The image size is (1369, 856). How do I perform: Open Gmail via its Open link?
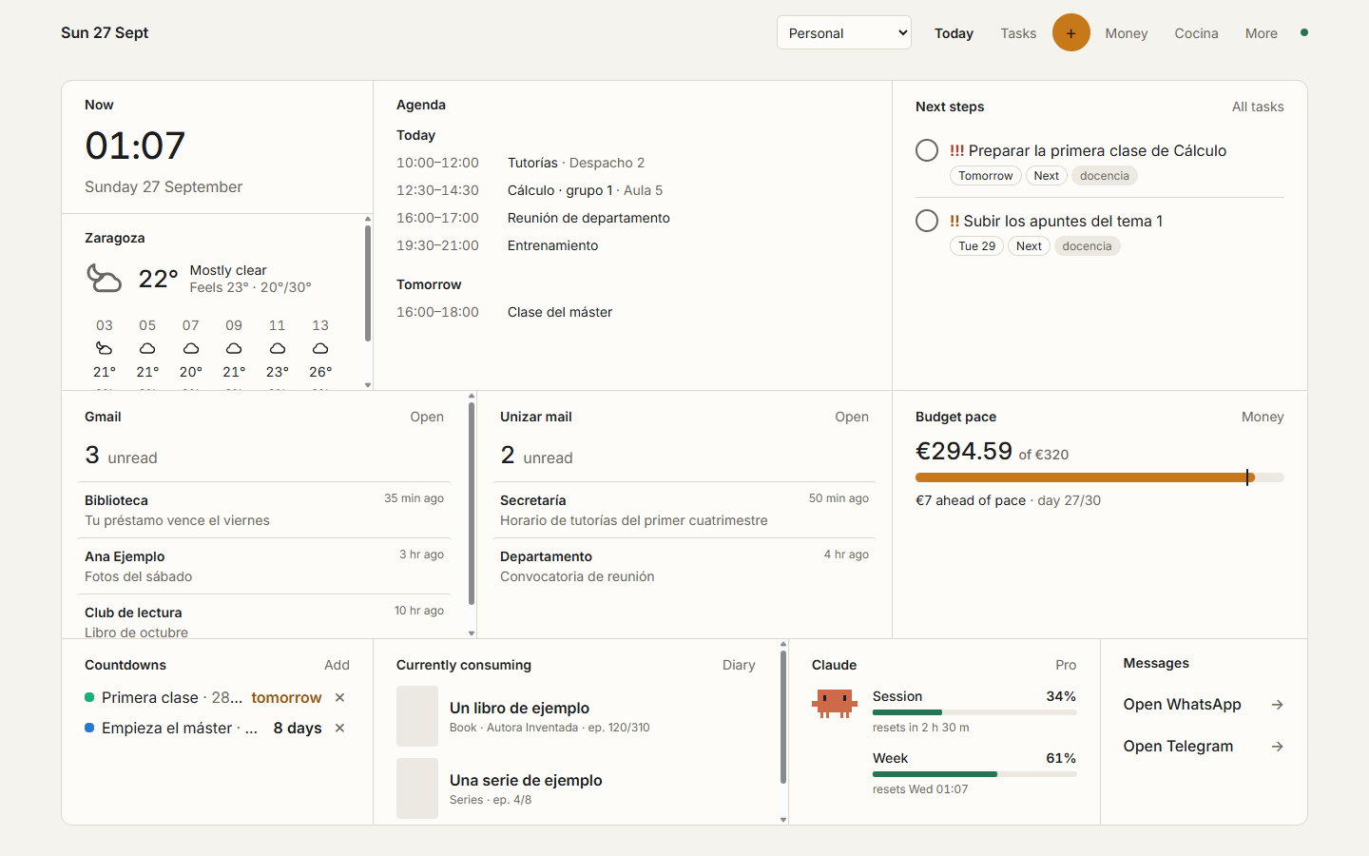(x=427, y=417)
